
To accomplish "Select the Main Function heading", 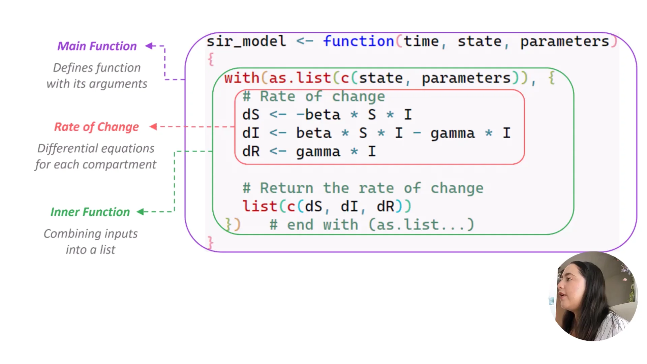I will [97, 46].
